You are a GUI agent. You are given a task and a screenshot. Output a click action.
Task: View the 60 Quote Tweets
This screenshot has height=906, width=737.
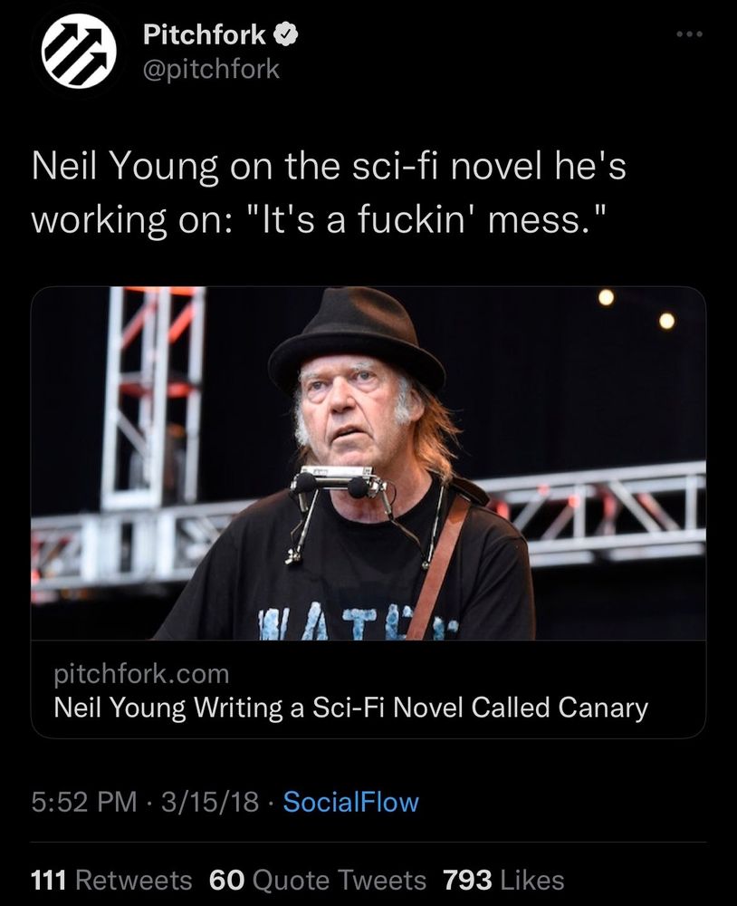[317, 879]
